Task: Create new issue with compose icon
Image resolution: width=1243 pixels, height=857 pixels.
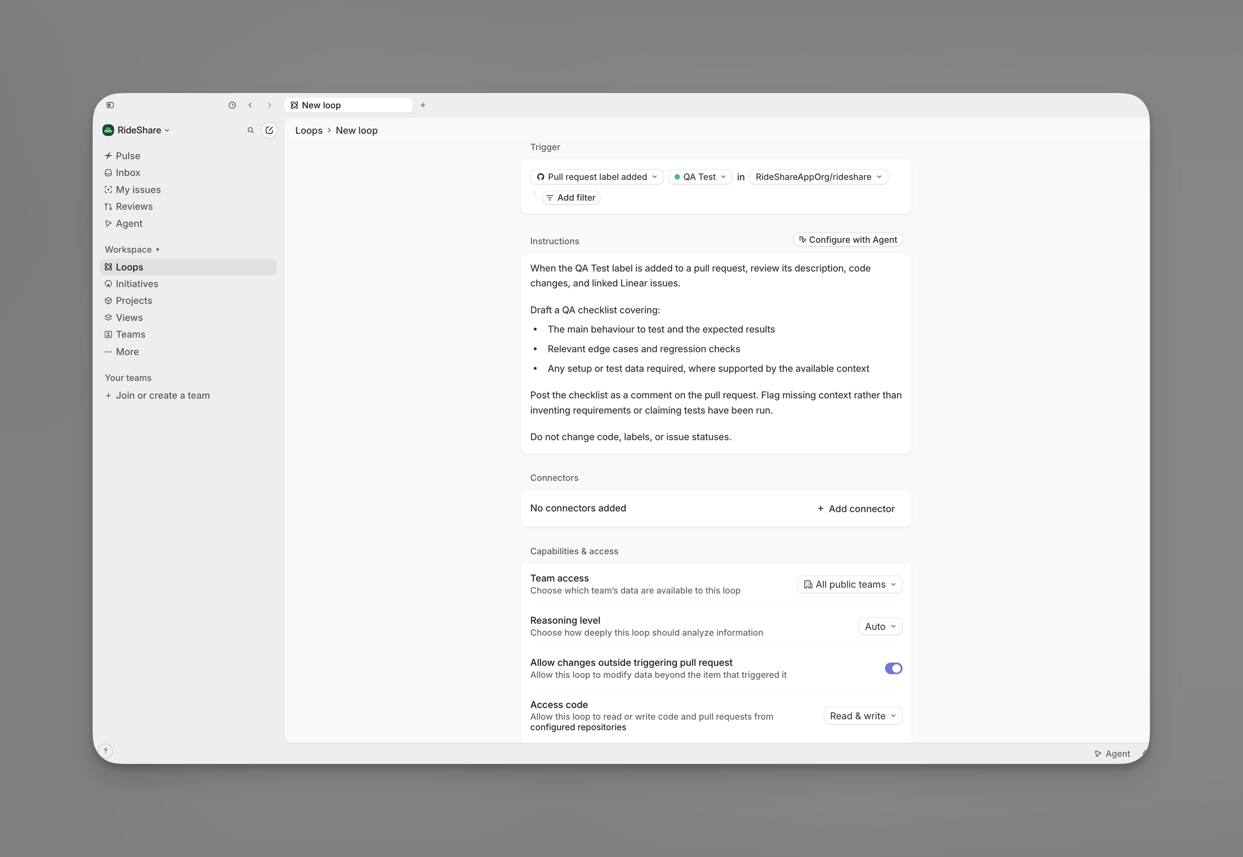Action: (269, 130)
